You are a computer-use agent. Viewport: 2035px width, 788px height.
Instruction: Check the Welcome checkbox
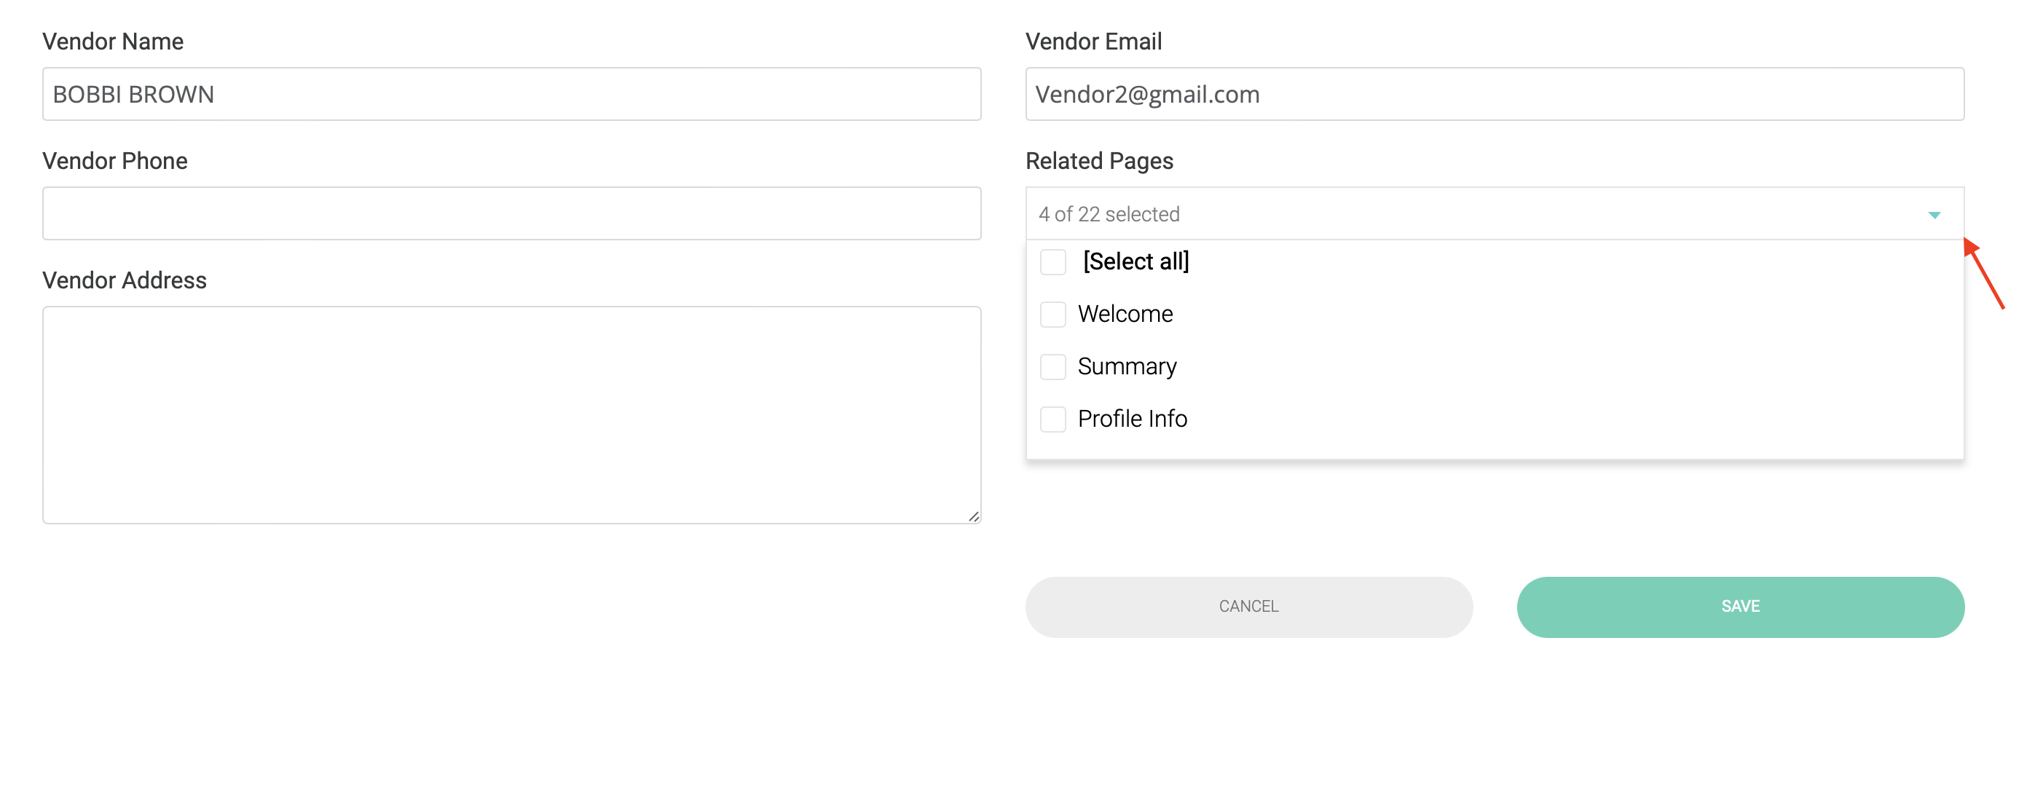(1052, 314)
